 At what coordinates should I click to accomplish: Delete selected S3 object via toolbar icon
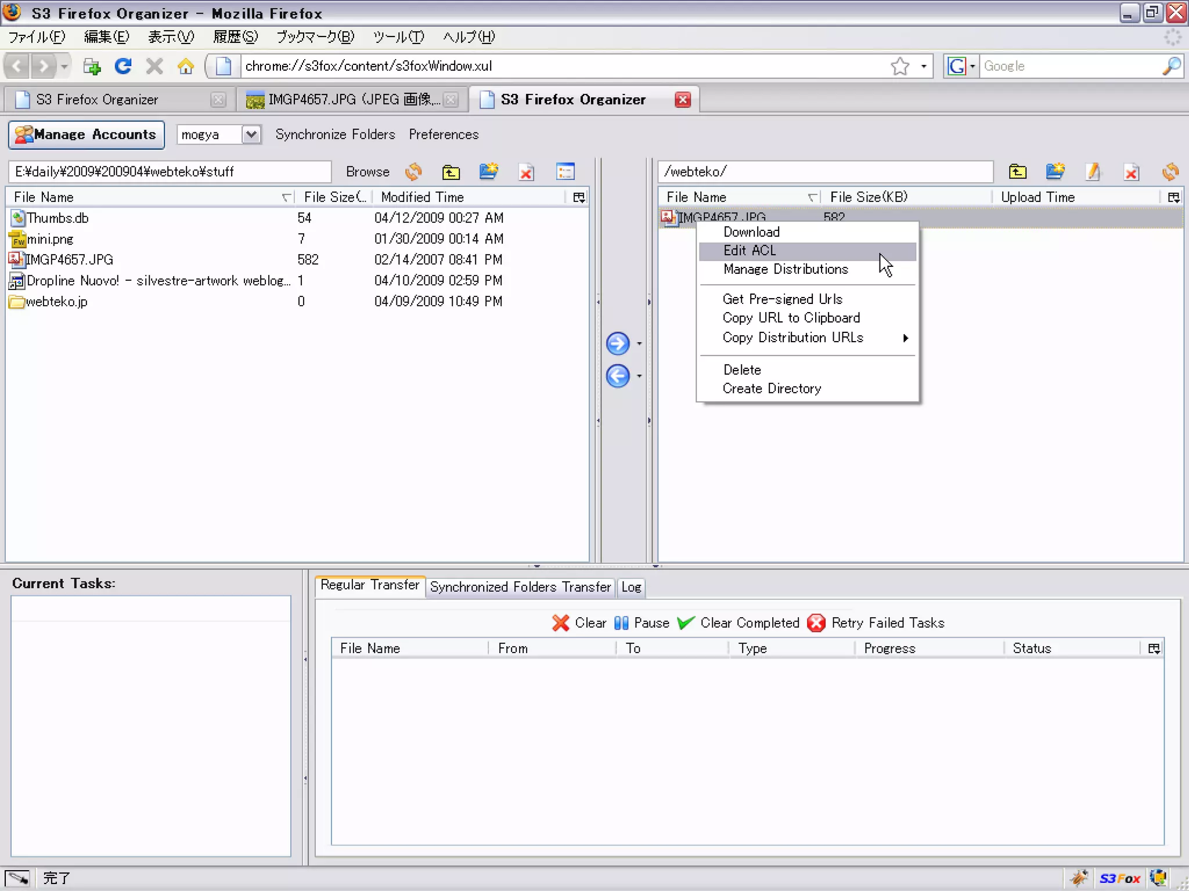click(x=1132, y=172)
